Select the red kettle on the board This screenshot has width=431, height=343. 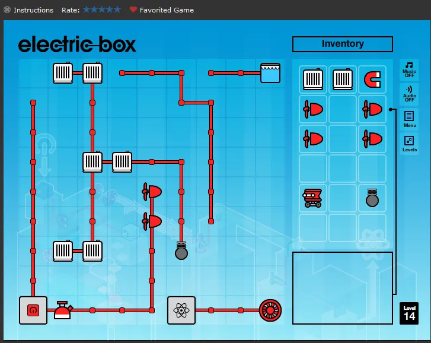click(63, 310)
